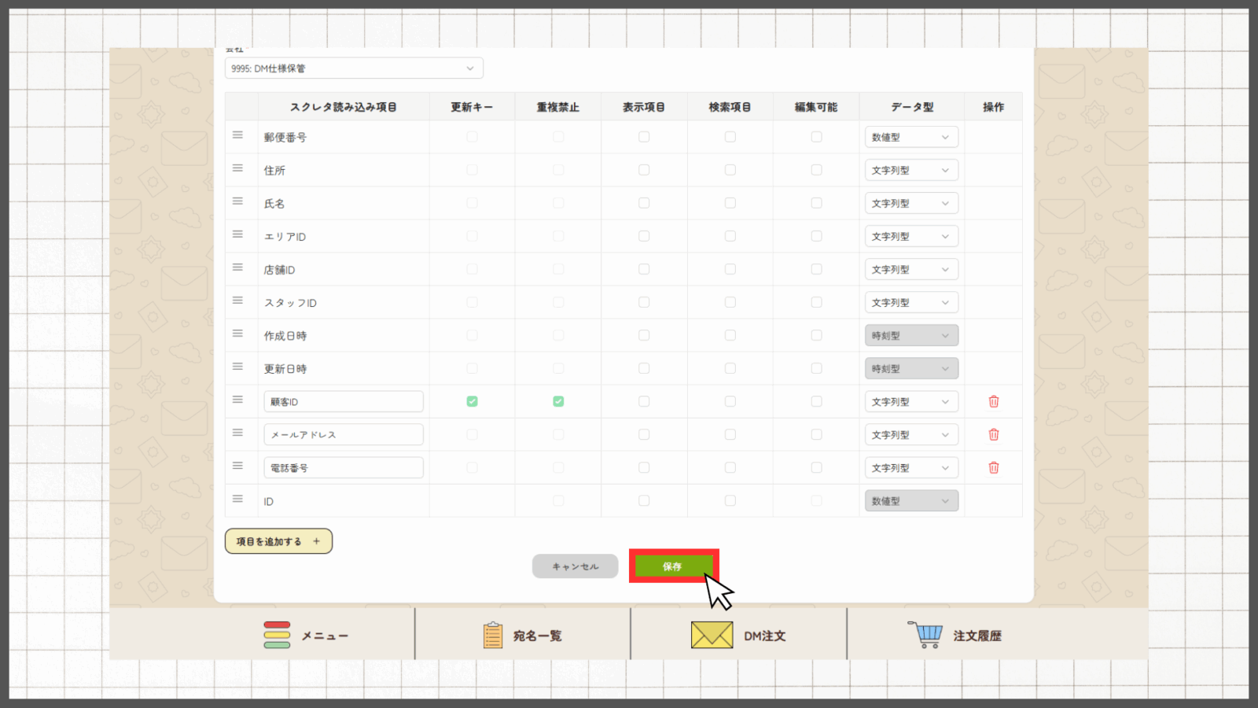Screen dimensions: 1258x708
Task: Click trash icon for メールアドレス row
Action: click(993, 434)
